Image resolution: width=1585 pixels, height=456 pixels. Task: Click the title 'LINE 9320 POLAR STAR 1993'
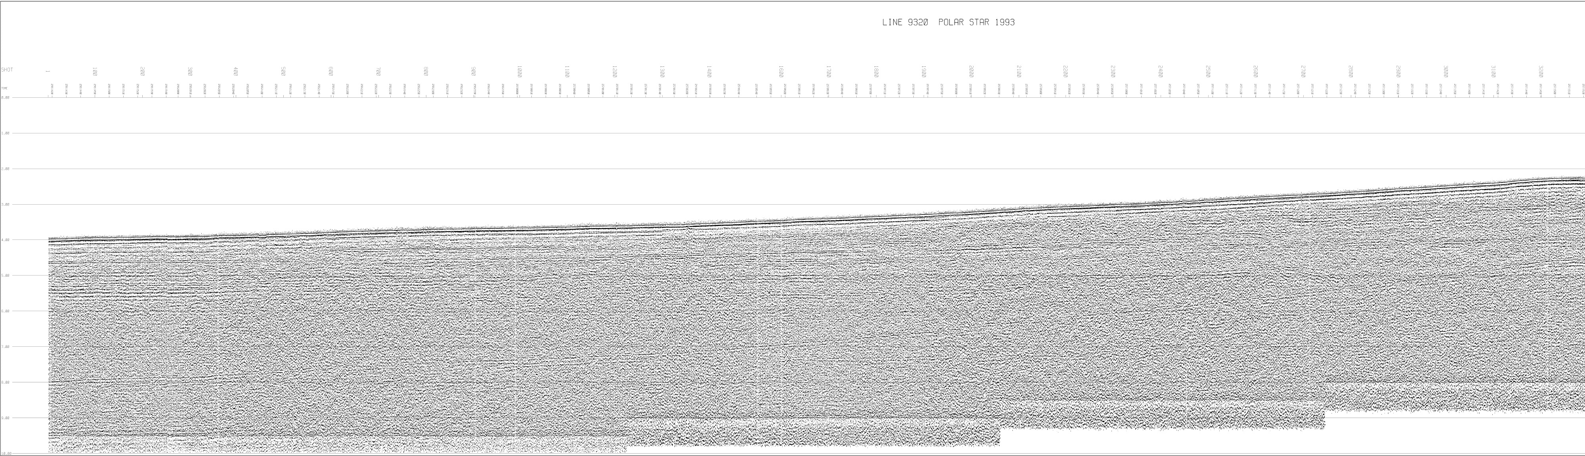click(948, 22)
